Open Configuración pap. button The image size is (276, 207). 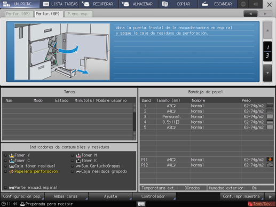[x=22, y=196]
